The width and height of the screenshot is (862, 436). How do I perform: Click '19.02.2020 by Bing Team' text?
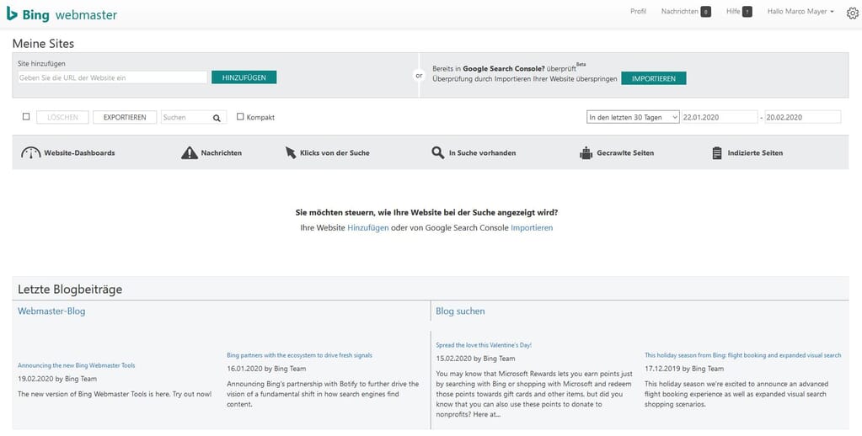pyautogui.click(x=57, y=379)
